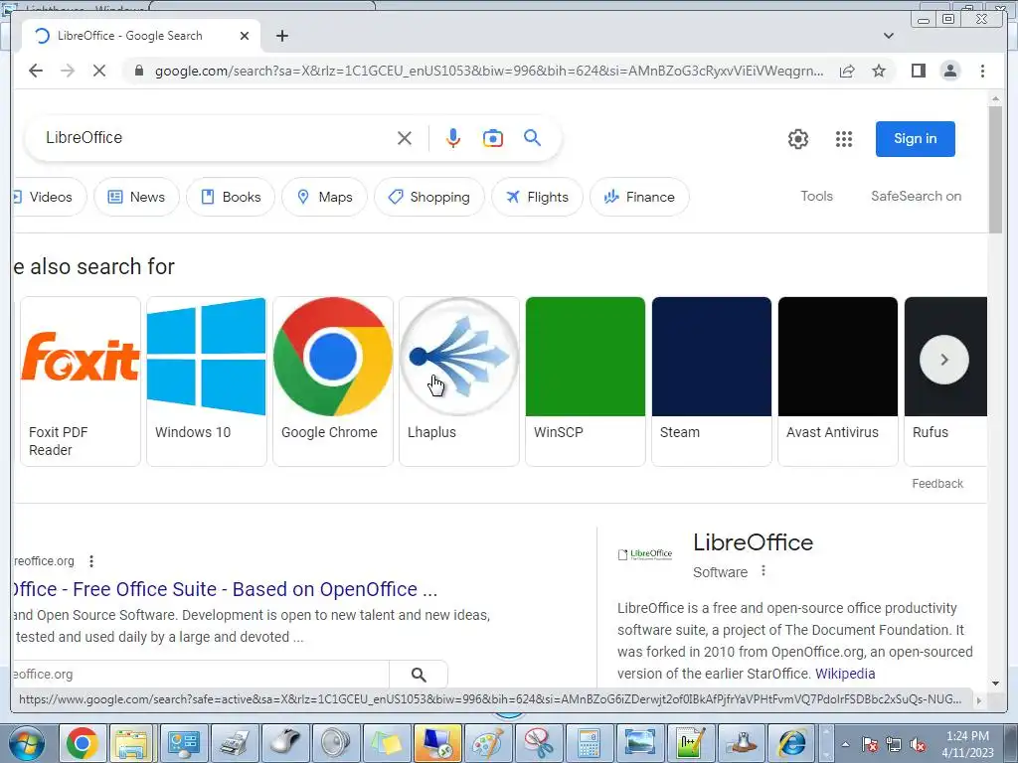Open the Foxit PDF Reader card
The height and width of the screenshot is (763, 1018).
(x=81, y=381)
